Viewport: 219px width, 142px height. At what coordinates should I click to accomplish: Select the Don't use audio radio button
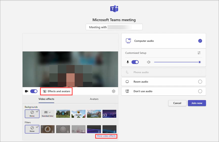coord(200,91)
